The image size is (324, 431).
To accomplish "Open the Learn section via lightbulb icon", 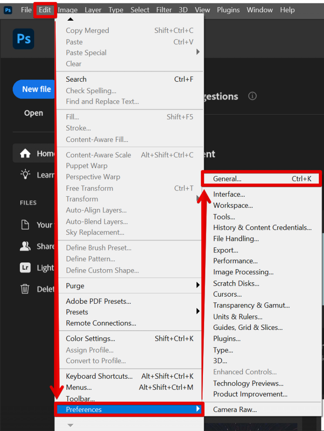I will (25, 175).
